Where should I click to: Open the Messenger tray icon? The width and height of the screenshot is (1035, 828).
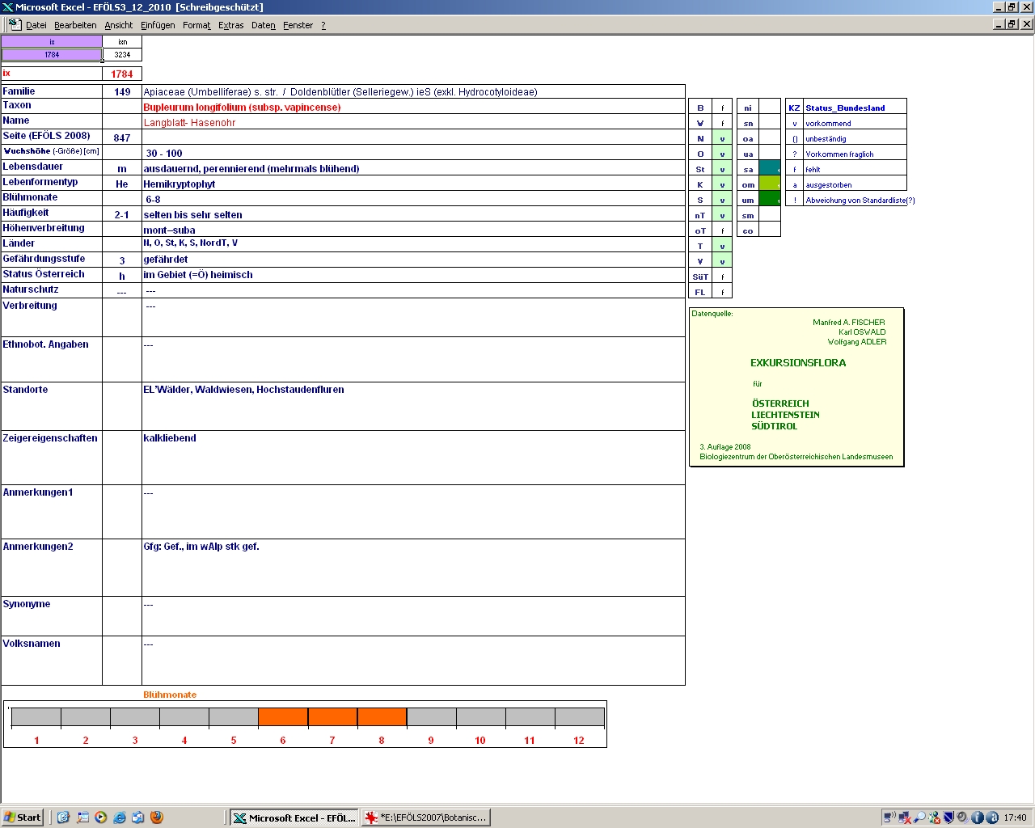(x=934, y=817)
